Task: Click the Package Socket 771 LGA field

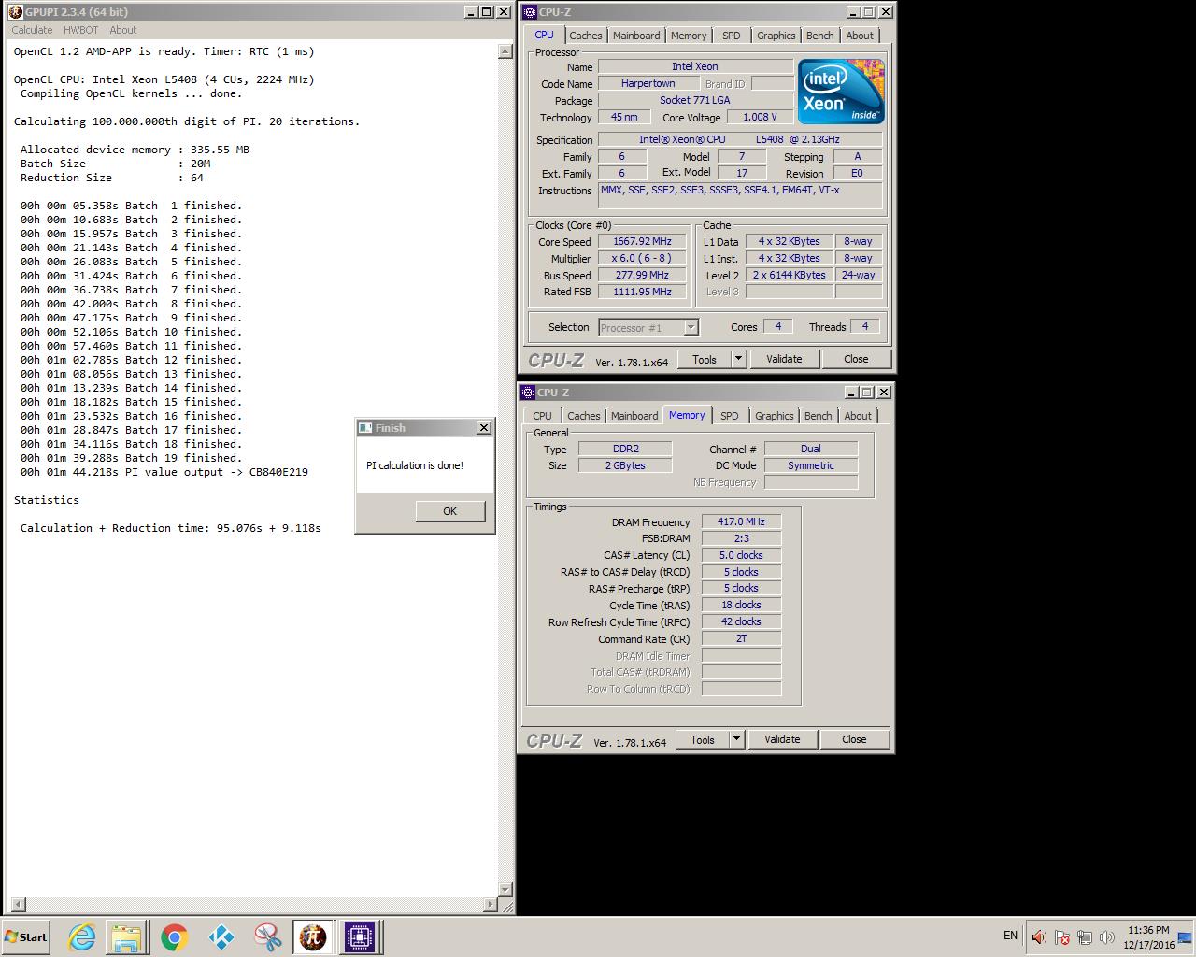Action: [x=695, y=100]
